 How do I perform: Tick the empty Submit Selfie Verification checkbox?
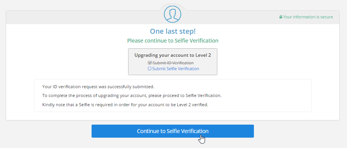[150, 69]
